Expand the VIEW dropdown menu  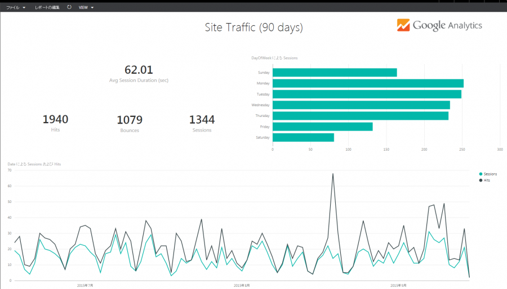pos(86,7)
